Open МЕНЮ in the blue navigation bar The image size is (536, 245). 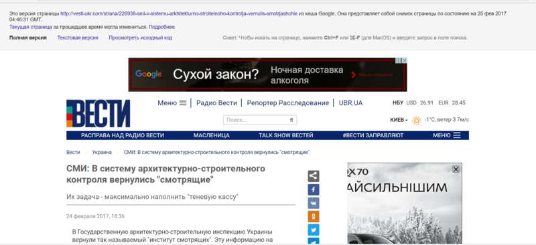447,135
